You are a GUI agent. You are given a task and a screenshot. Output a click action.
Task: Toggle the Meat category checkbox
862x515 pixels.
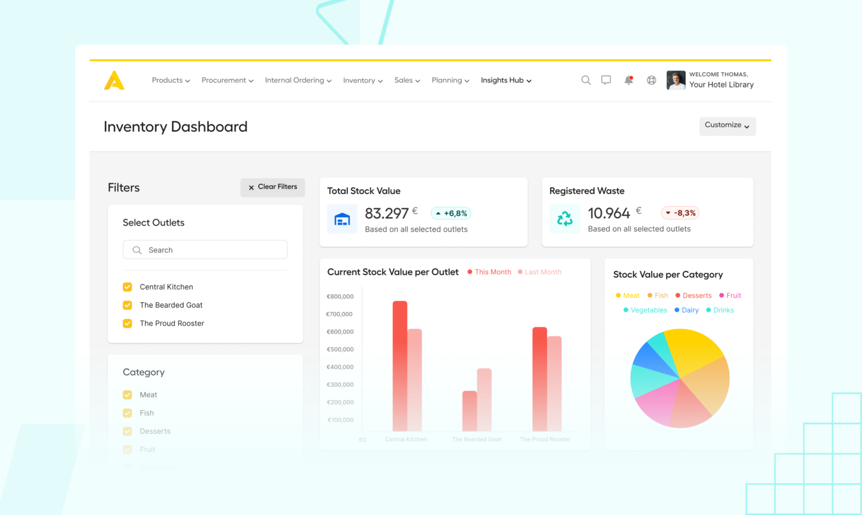point(127,394)
